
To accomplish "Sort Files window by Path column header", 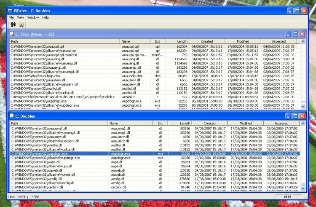I will tap(65, 41).
